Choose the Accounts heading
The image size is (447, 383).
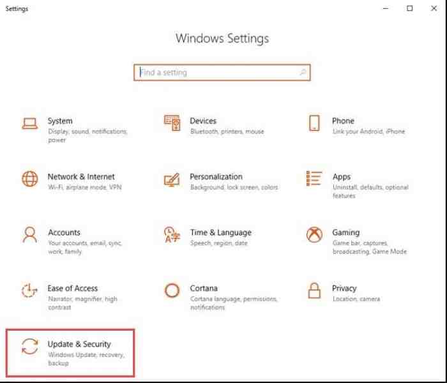coord(64,232)
